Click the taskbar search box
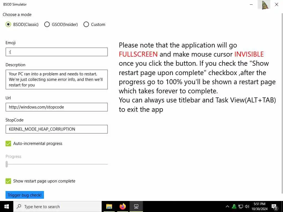Screen dimensions: 283x212 [x=57, y=206]
